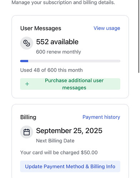Click the page scrollbar on the right edge

click(139, 36)
